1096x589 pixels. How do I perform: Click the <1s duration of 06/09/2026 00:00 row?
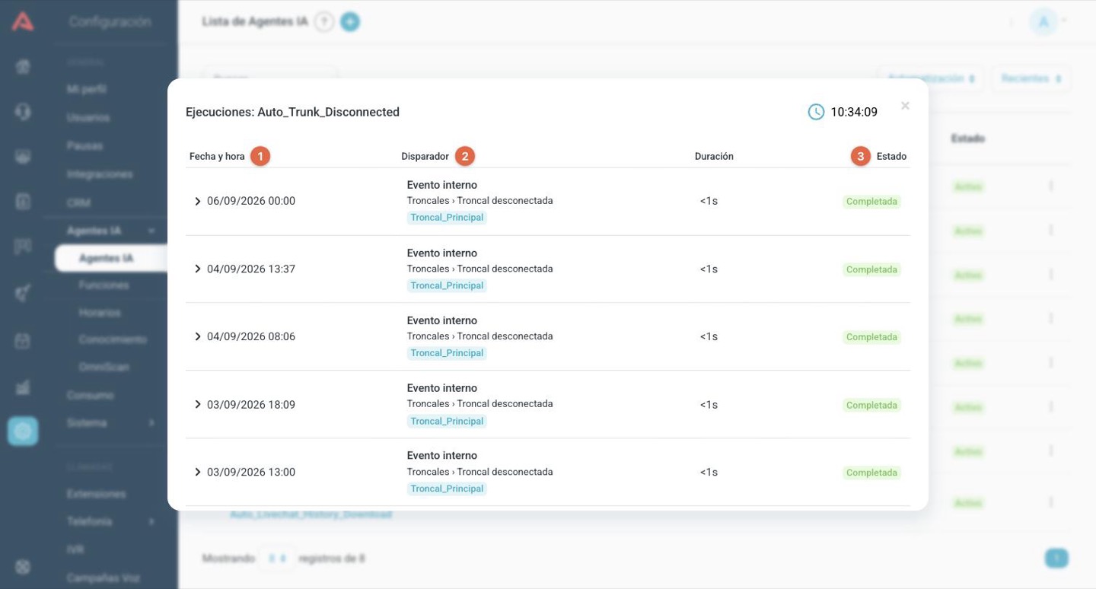coord(709,202)
